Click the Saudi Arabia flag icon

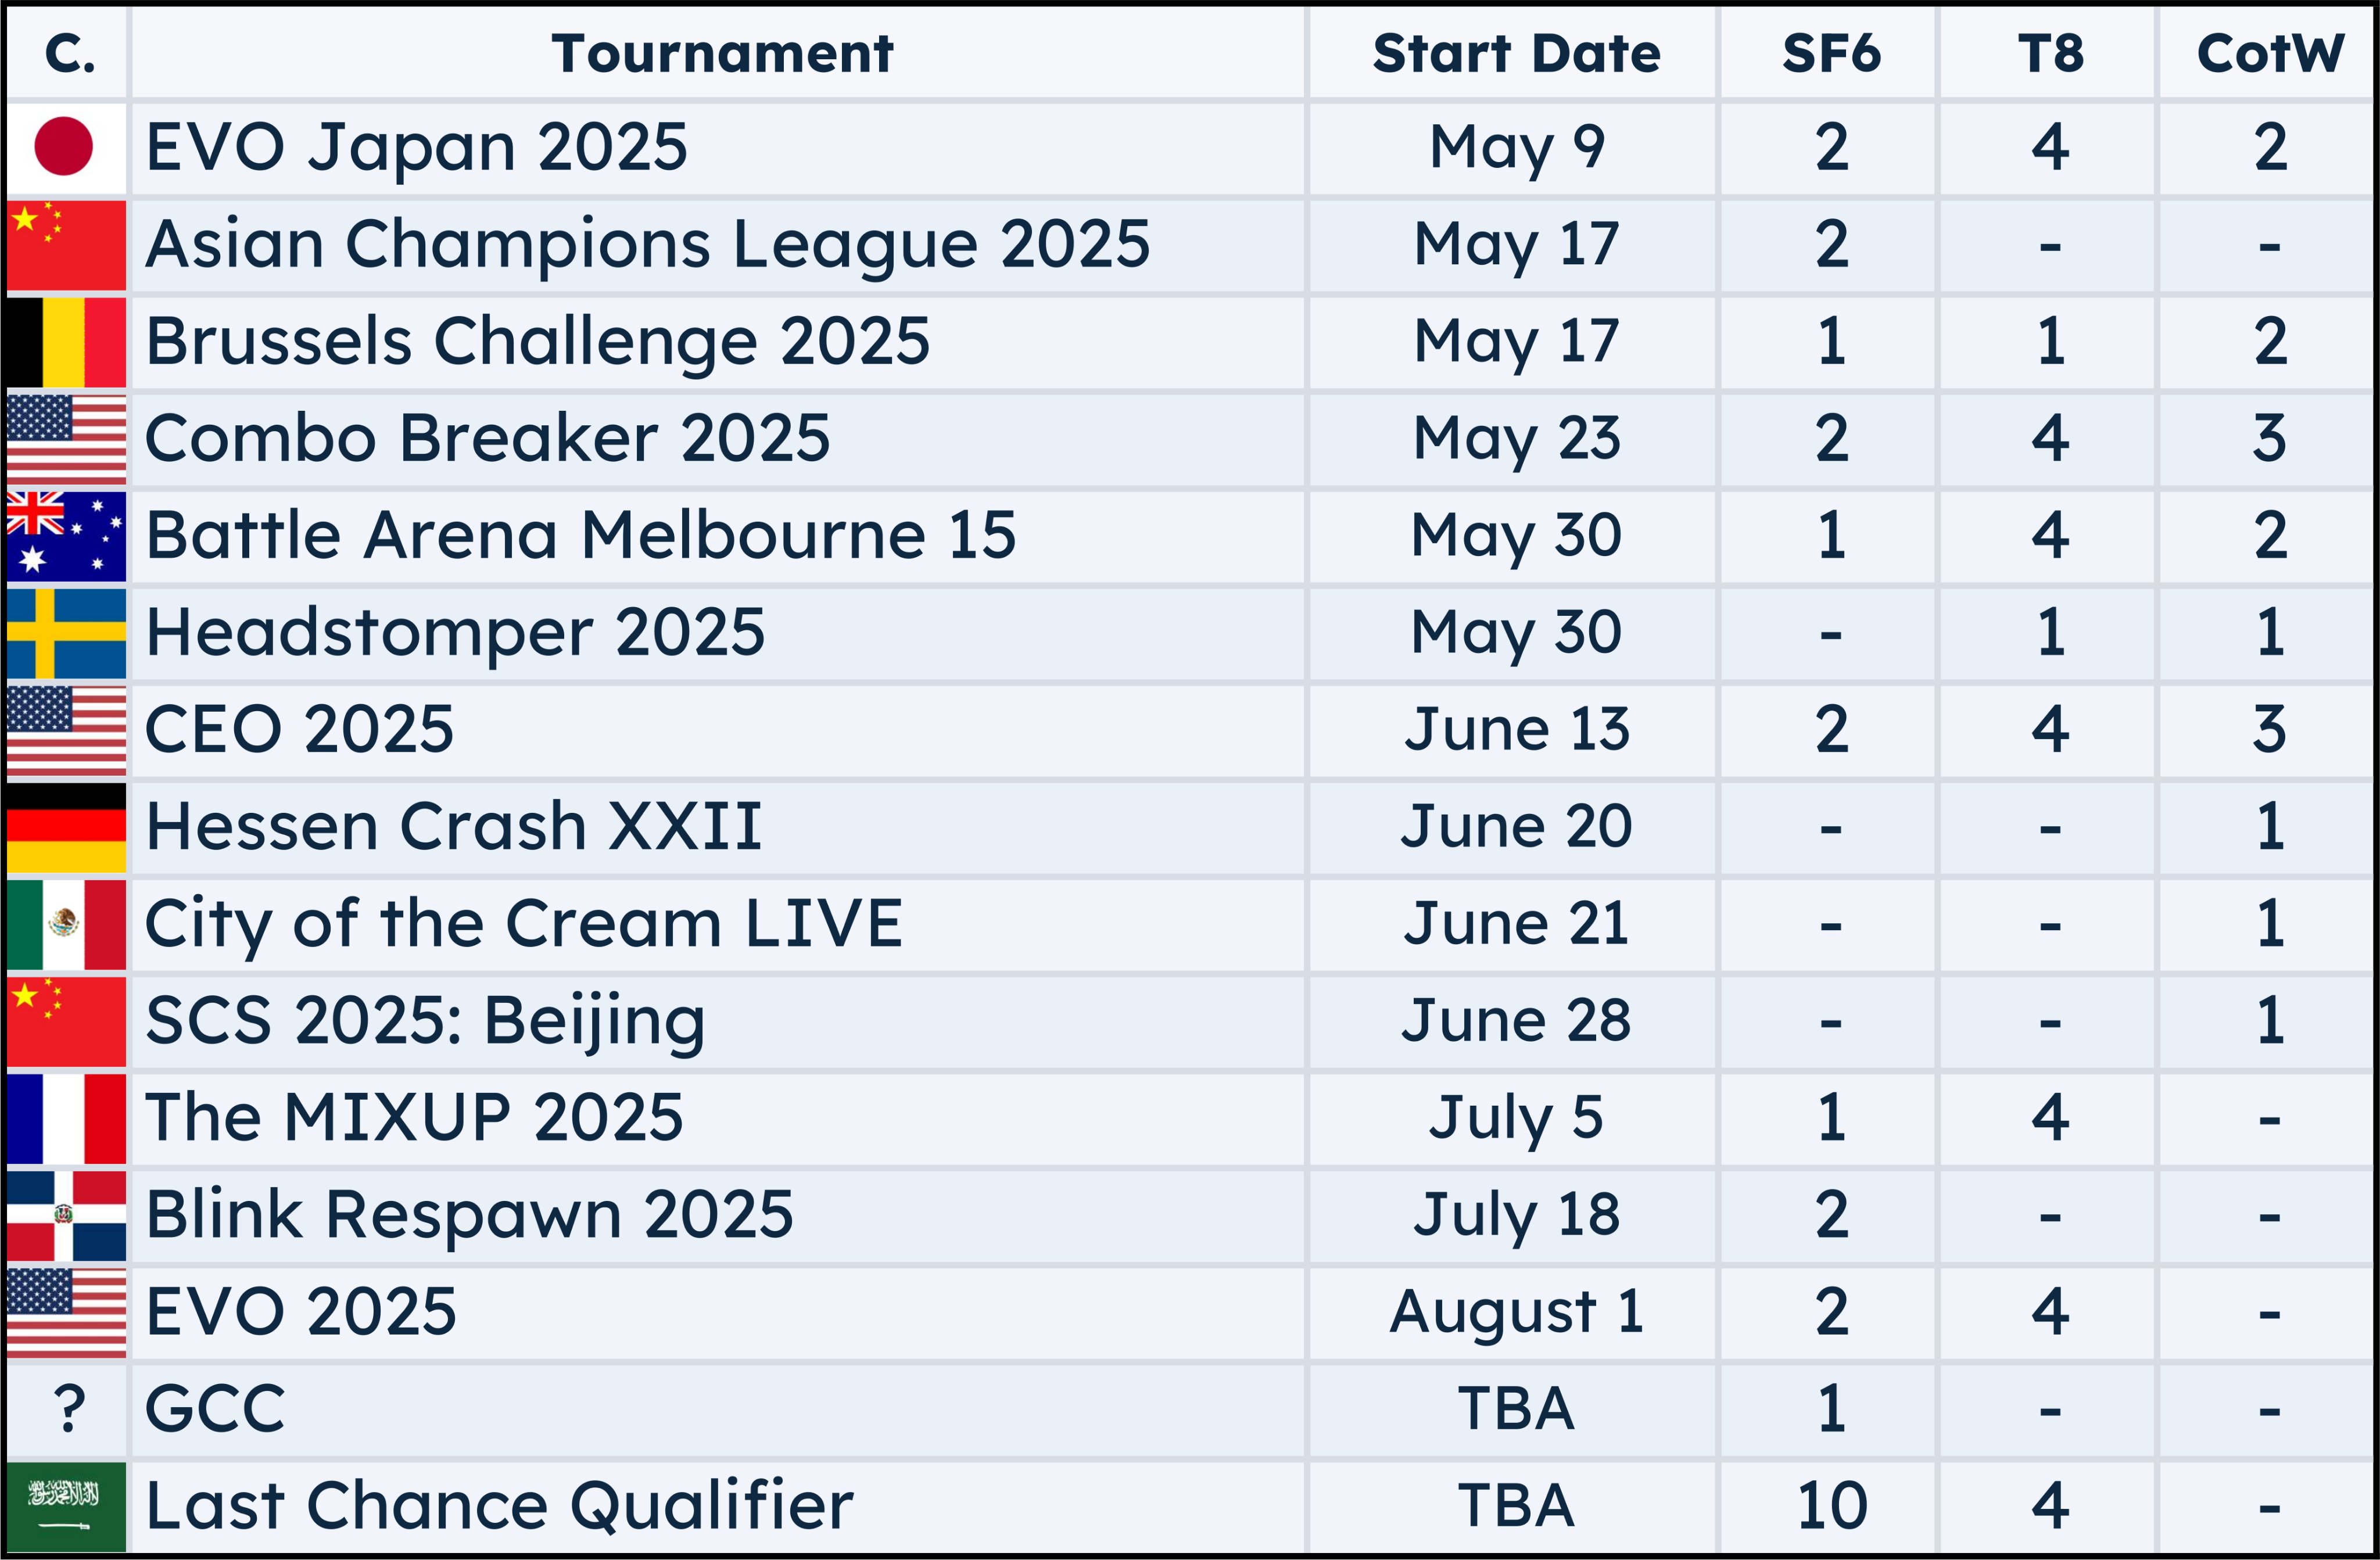tap(66, 1506)
